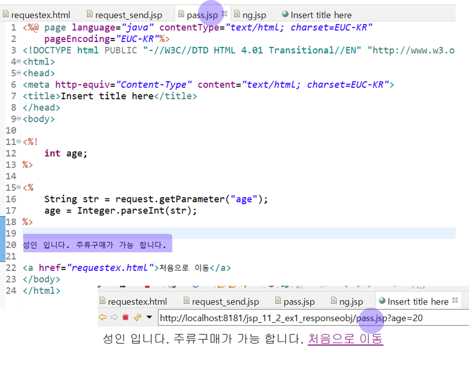This screenshot has height=366, width=469.
Task: Click ng.jsp file icon in lower tab bar
Action: point(334,300)
